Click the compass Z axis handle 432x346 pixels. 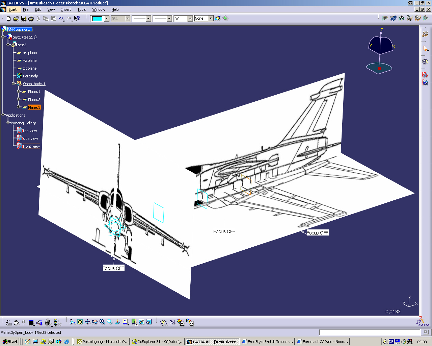381,33
